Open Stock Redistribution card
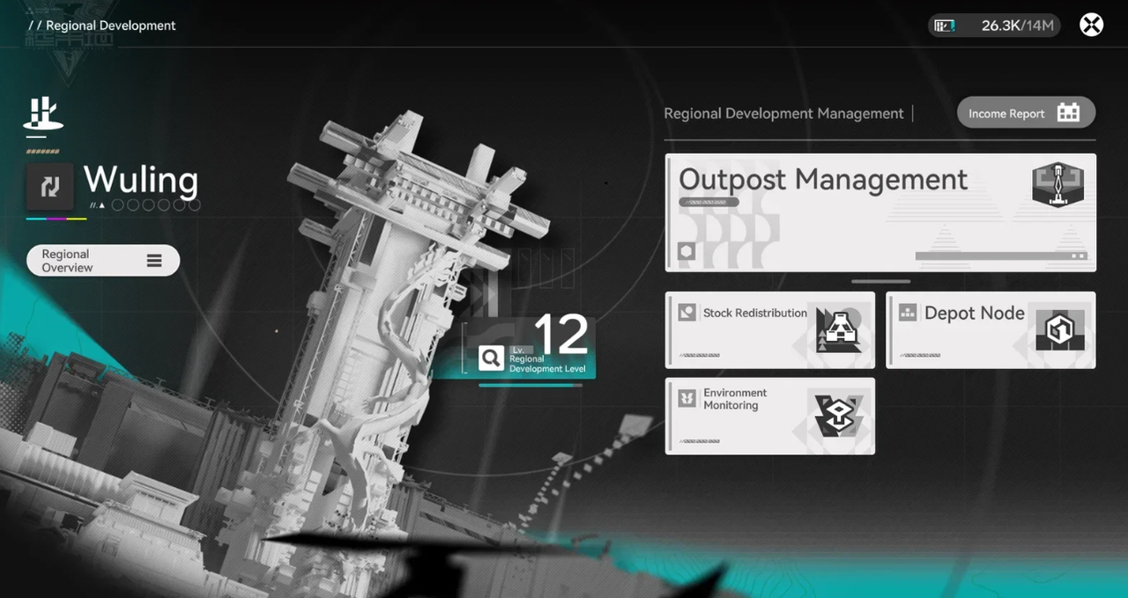This screenshot has width=1128, height=598. pyautogui.click(x=770, y=330)
